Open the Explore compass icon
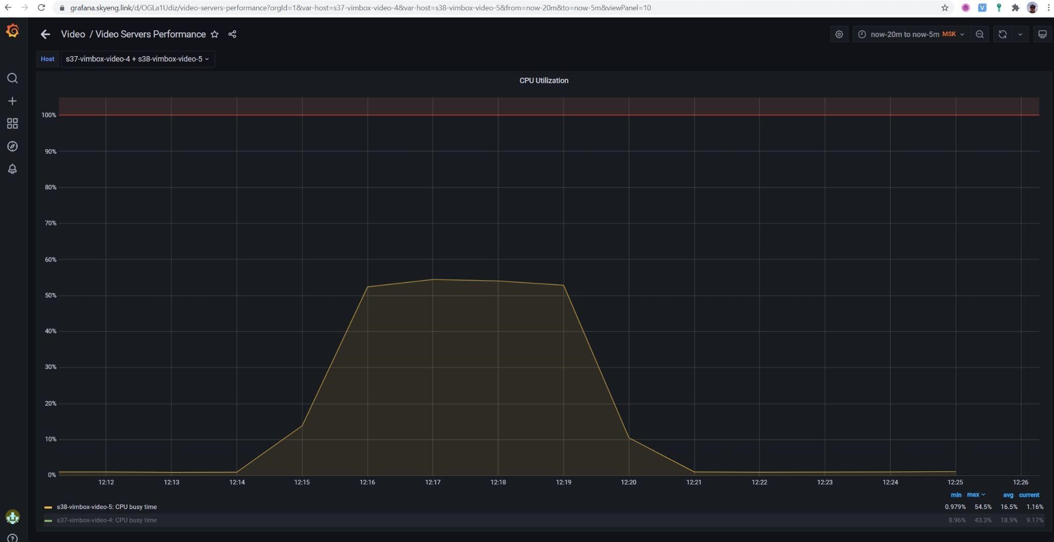 click(12, 146)
